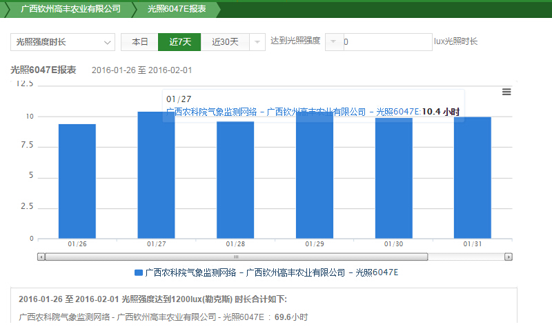Click the blue legend color marker
This screenshot has width=552, height=329.
pyautogui.click(x=138, y=272)
